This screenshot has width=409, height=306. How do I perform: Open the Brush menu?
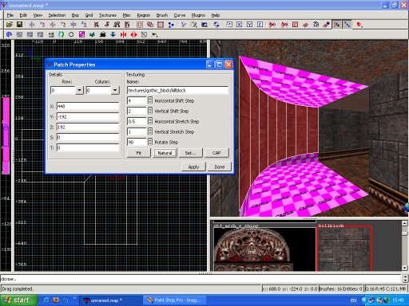tap(162, 15)
